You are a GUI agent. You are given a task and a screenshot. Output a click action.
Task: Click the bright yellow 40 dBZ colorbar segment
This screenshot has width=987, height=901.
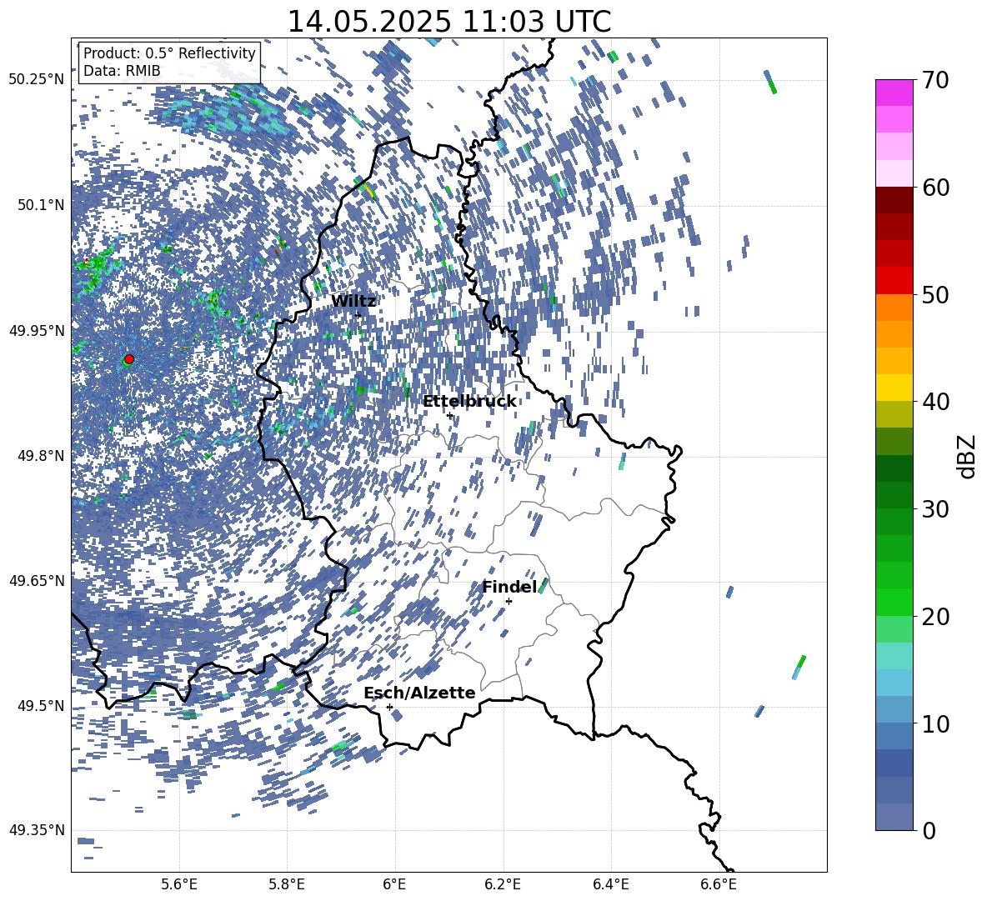click(x=894, y=388)
